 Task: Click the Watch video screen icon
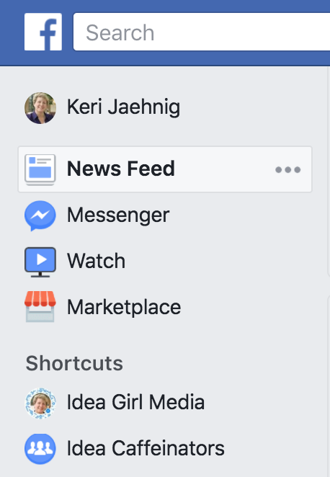pyautogui.click(x=40, y=262)
